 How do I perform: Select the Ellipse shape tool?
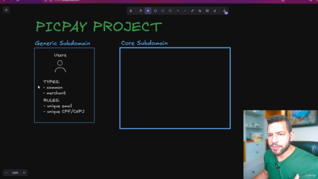tap(170, 11)
